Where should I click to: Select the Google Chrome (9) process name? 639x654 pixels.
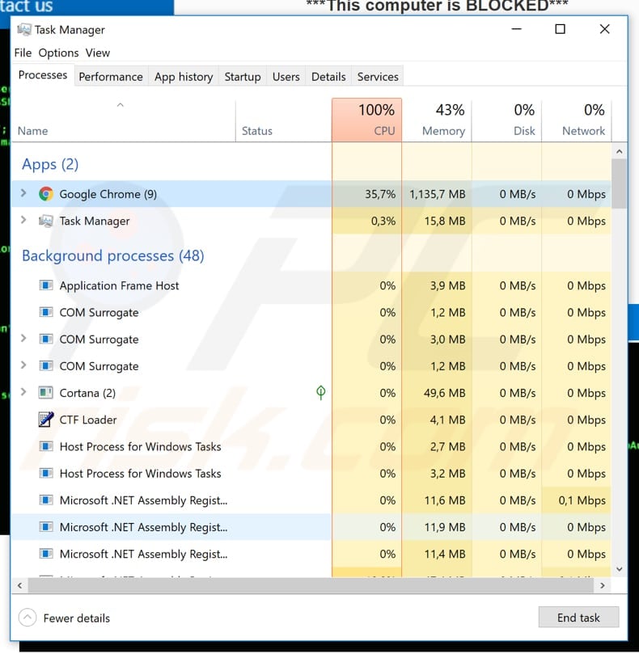point(108,194)
